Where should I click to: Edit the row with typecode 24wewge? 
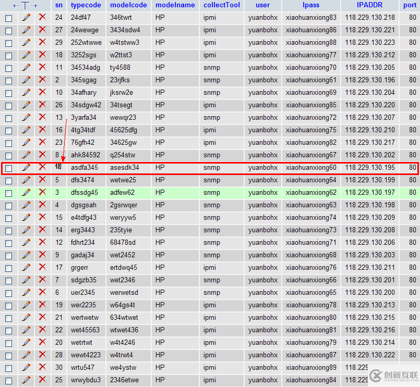[x=26, y=30]
